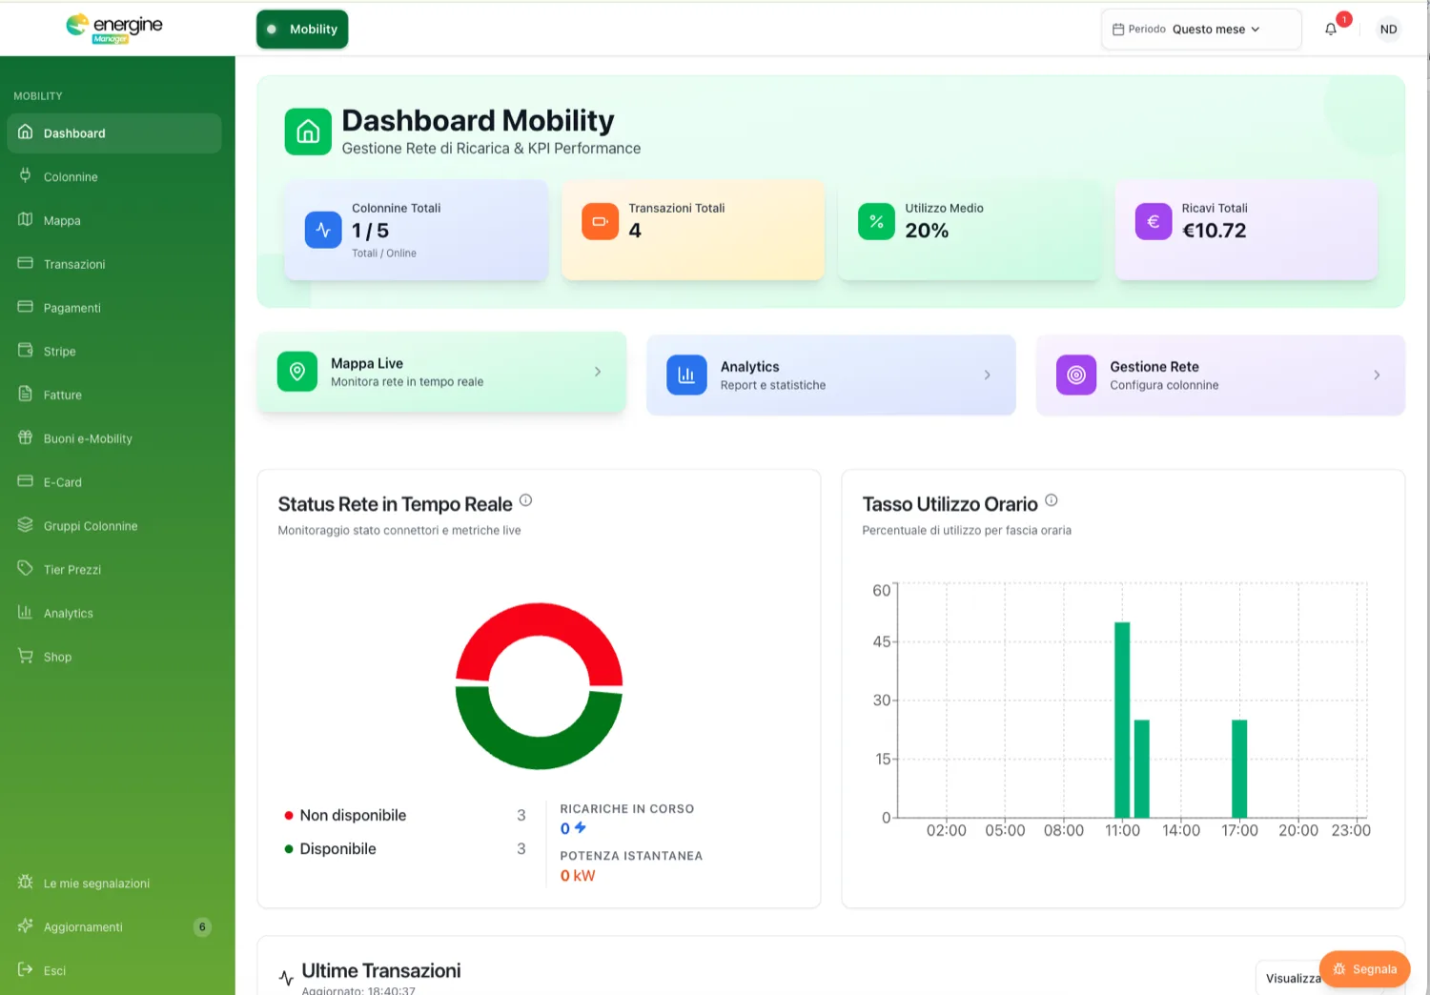Click the tallest bar at 11:00
This screenshot has width=1430, height=995.
(1122, 720)
